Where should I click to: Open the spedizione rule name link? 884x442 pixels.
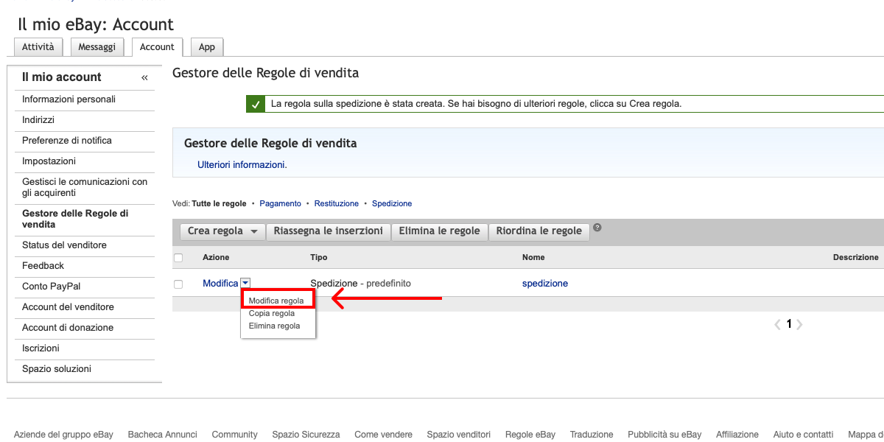coord(545,284)
